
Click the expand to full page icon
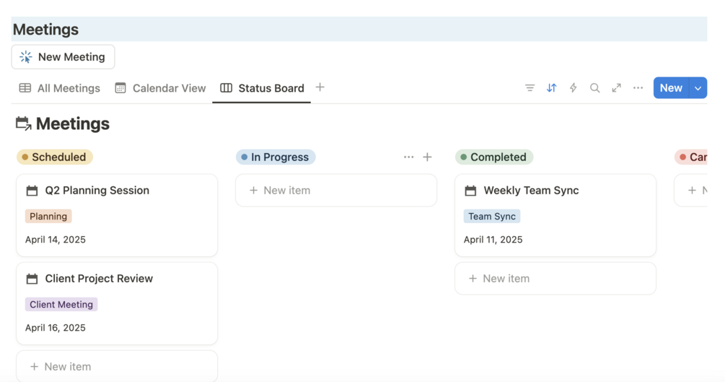(x=616, y=88)
